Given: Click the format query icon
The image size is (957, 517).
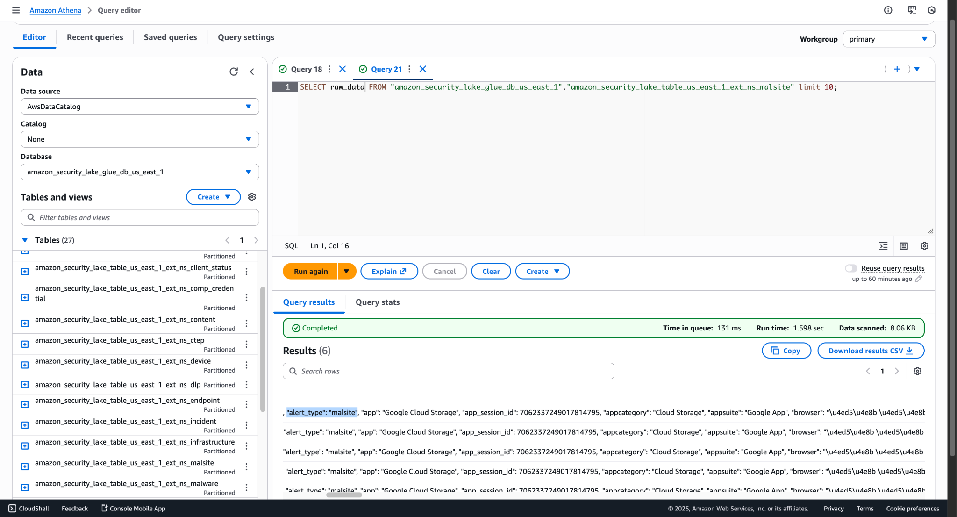Looking at the screenshot, I should [x=883, y=246].
